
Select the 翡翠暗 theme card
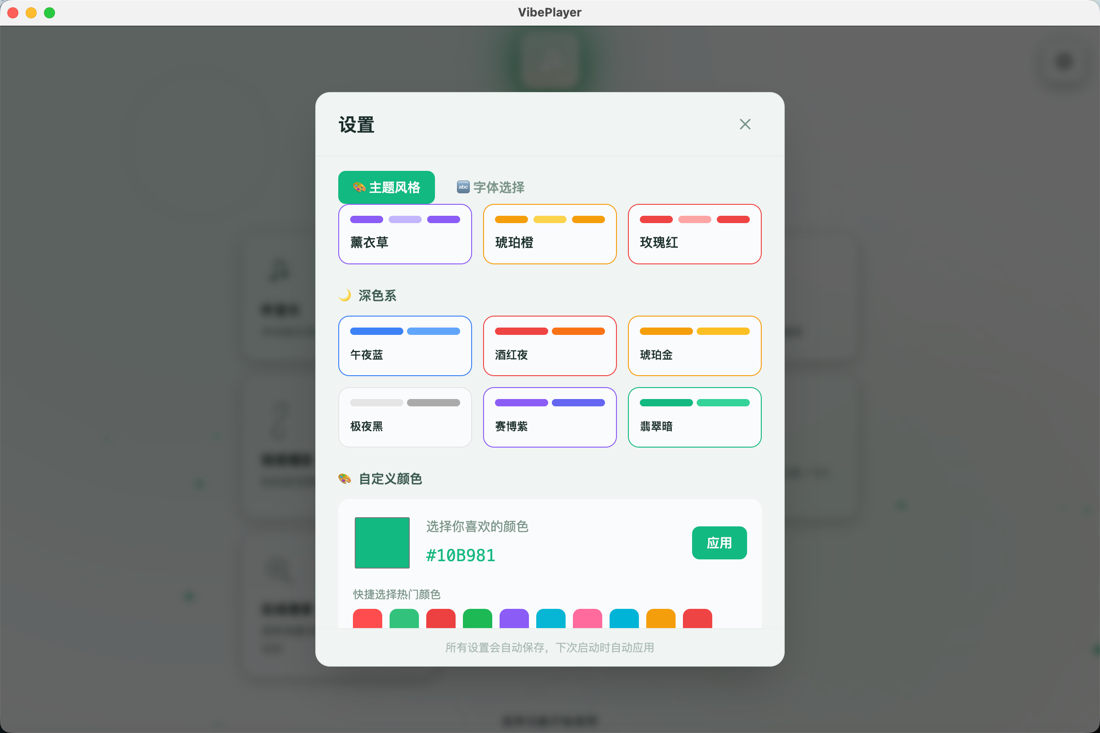pos(694,417)
